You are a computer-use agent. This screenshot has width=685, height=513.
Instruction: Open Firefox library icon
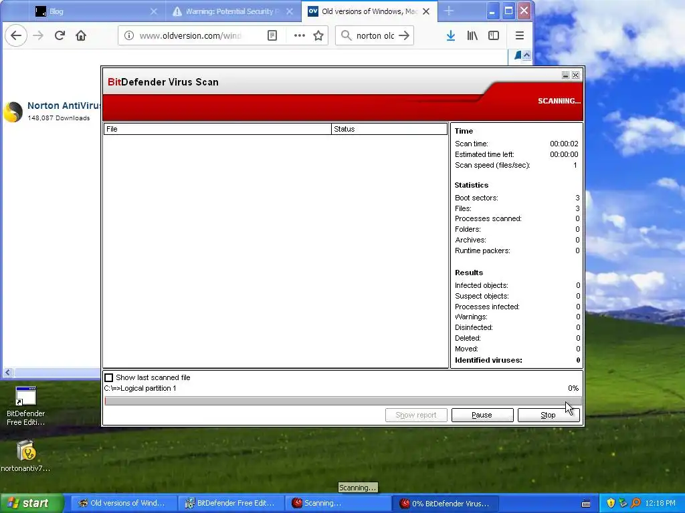tap(472, 36)
